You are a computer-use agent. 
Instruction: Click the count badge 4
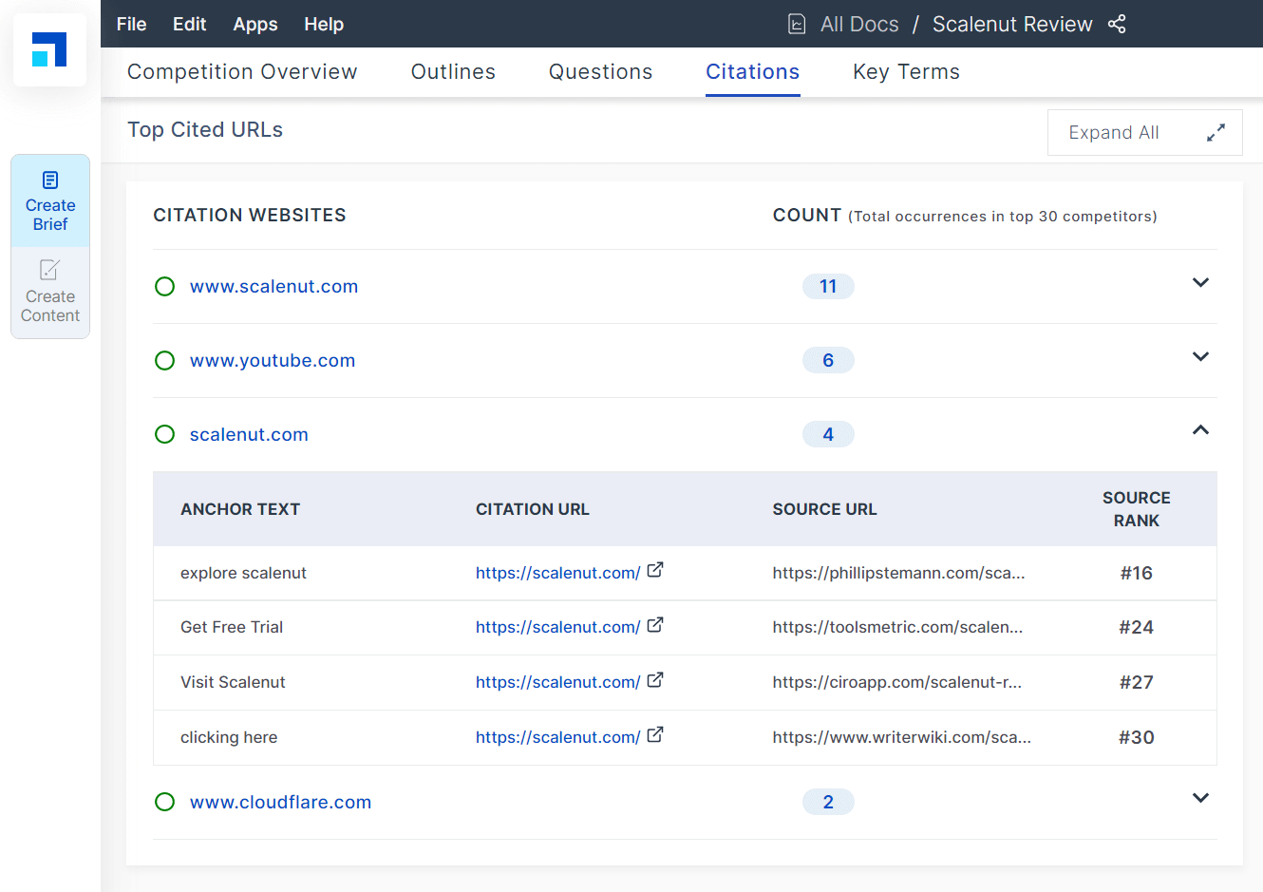click(828, 434)
